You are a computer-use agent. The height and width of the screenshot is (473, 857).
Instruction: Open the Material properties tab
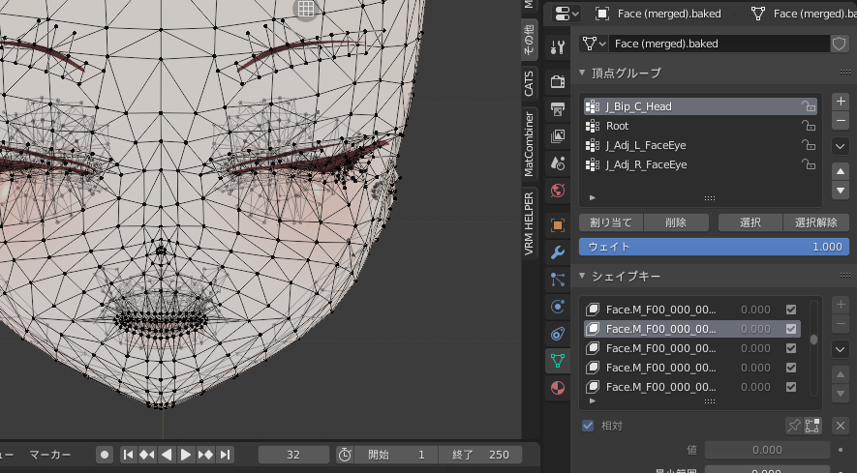(x=558, y=388)
